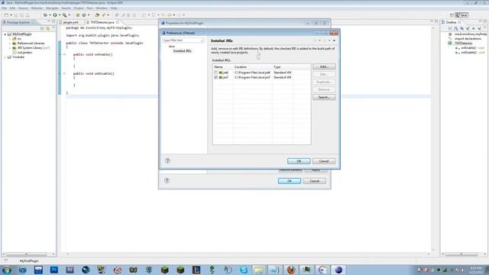Click Cancel in the Properties dialog

click(314, 181)
